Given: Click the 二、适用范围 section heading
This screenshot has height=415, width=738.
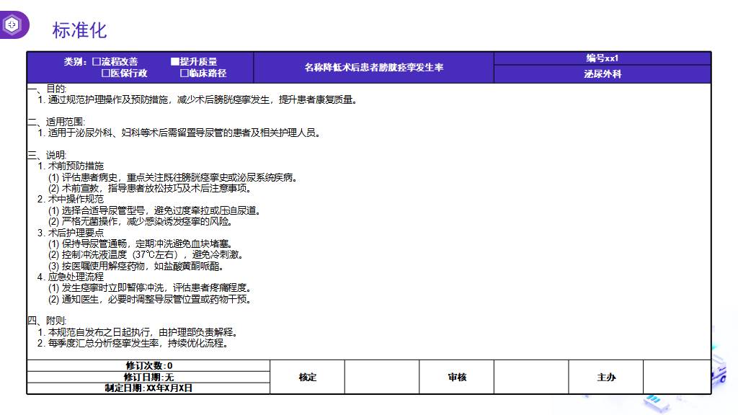Looking at the screenshot, I should click(x=55, y=122).
